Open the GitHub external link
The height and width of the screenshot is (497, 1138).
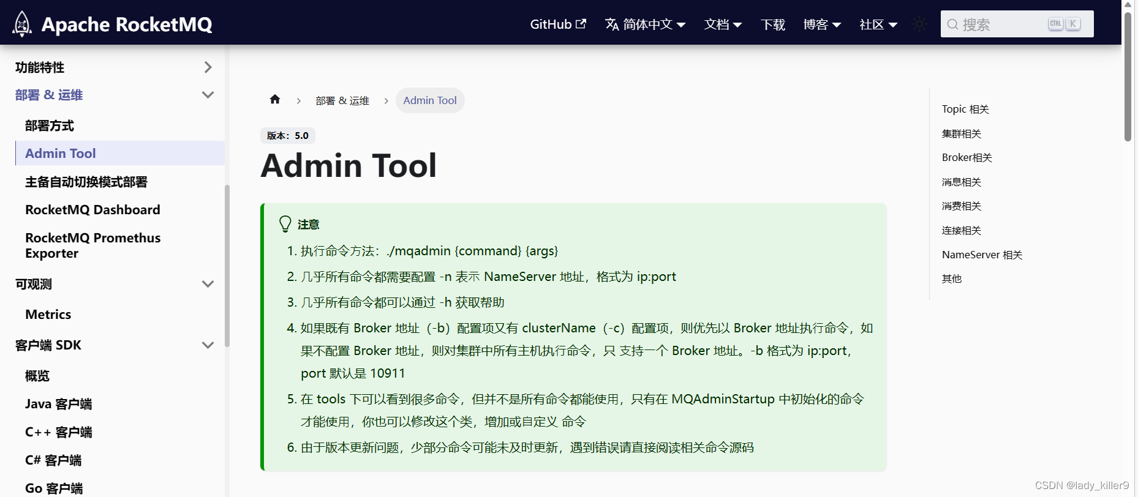pyautogui.click(x=558, y=24)
